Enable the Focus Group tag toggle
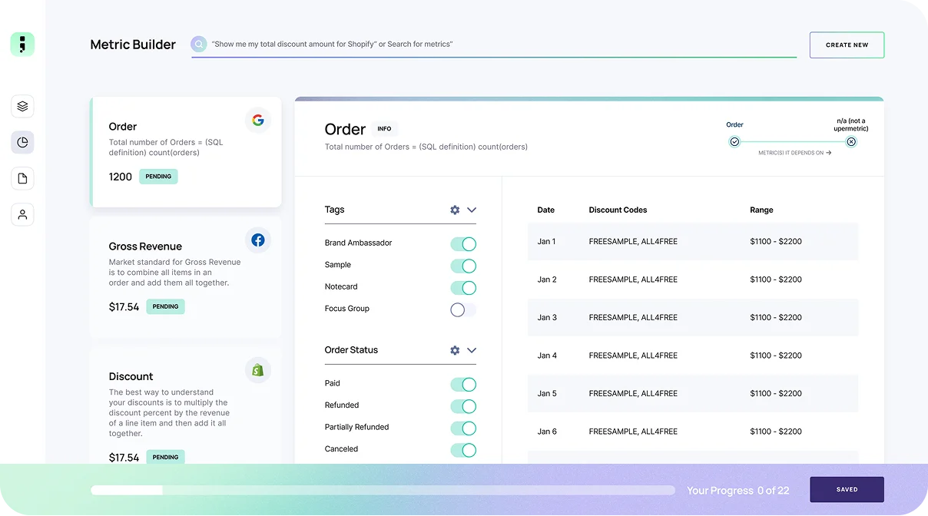 point(463,309)
